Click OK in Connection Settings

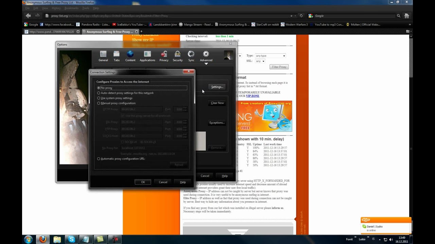click(143, 182)
